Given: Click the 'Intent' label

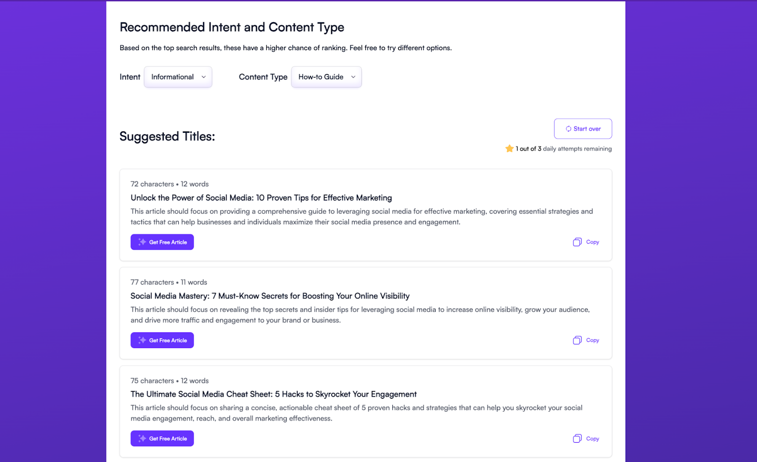Looking at the screenshot, I should click(130, 77).
